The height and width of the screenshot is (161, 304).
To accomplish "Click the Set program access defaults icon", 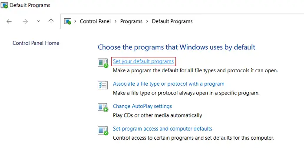I will coord(103,130).
